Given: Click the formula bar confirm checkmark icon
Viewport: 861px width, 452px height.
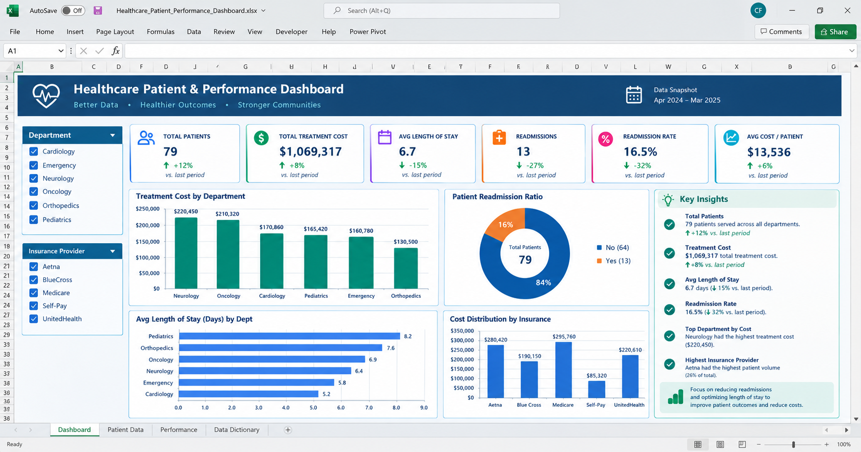Looking at the screenshot, I should (x=99, y=51).
